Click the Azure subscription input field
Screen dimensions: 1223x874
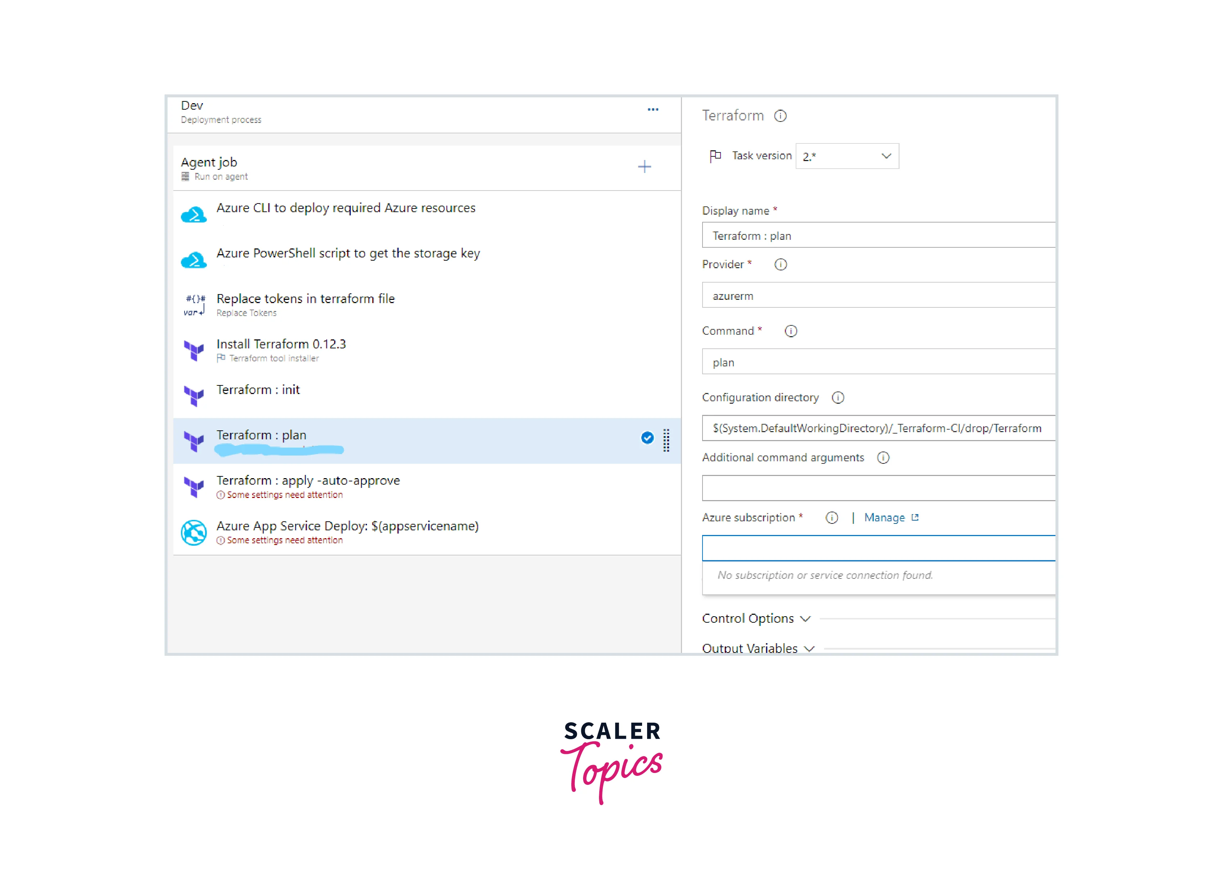tap(877, 548)
